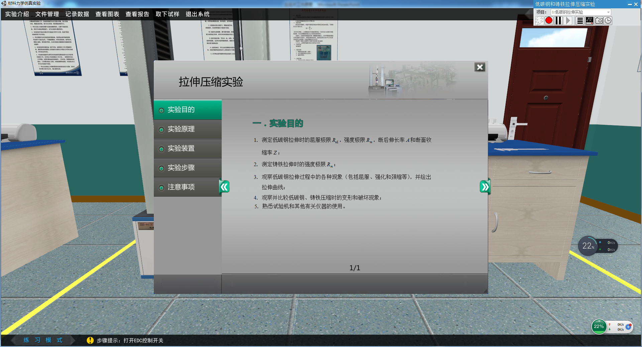The width and height of the screenshot is (642, 347).
Task: Switch to 实验步骤 section
Action: pyautogui.click(x=188, y=168)
